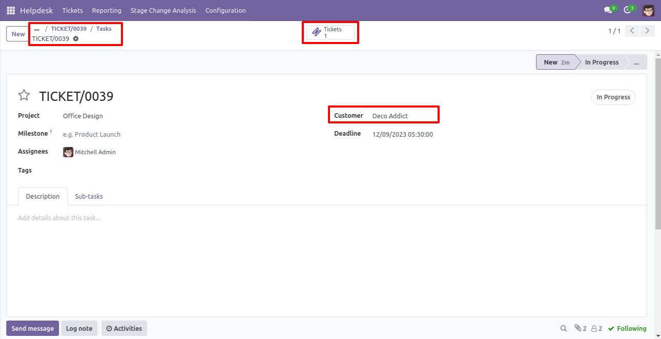661x339 pixels.
Task: Click the Activities button
Action: click(x=125, y=328)
